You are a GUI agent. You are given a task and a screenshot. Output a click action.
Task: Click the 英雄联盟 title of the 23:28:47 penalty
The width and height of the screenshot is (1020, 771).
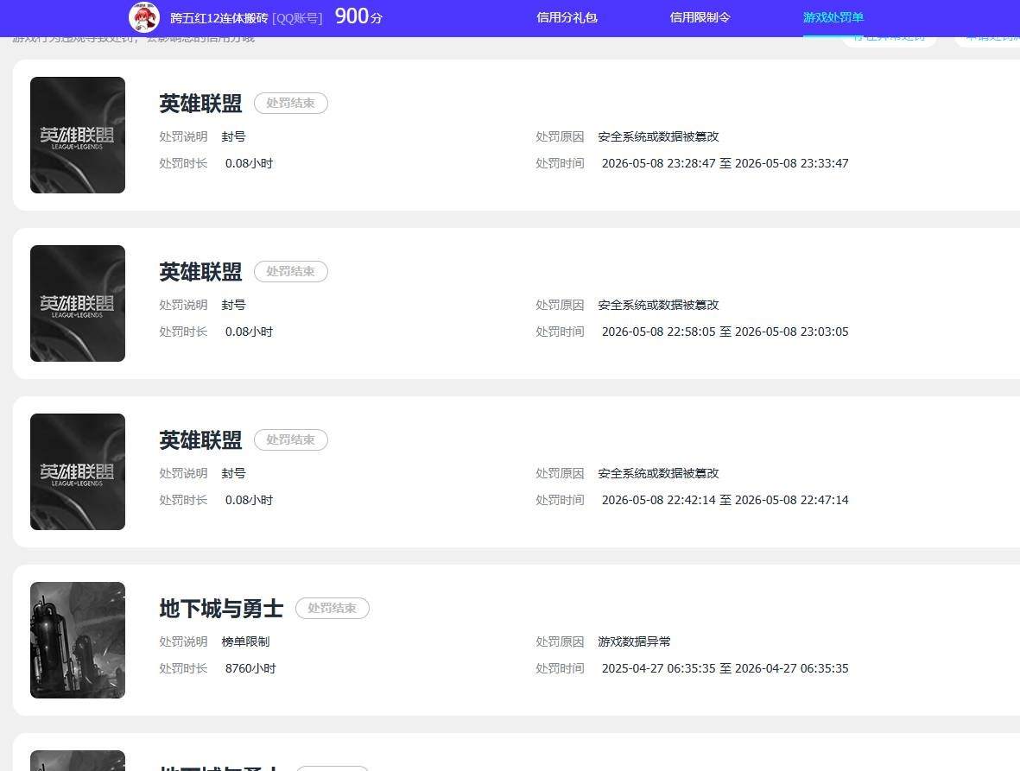(200, 104)
